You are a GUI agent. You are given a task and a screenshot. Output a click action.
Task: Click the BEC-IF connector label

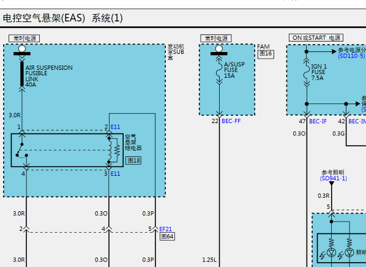coord(318,121)
